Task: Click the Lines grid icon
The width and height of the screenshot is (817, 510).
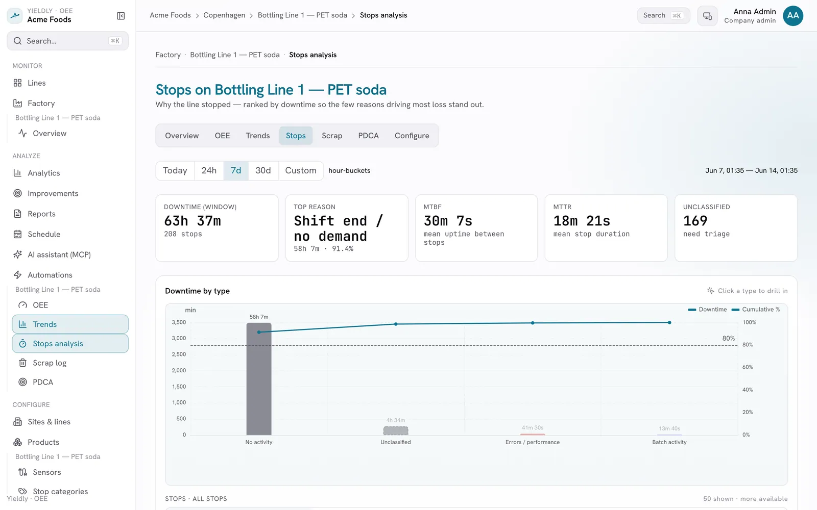Action: 17,83
